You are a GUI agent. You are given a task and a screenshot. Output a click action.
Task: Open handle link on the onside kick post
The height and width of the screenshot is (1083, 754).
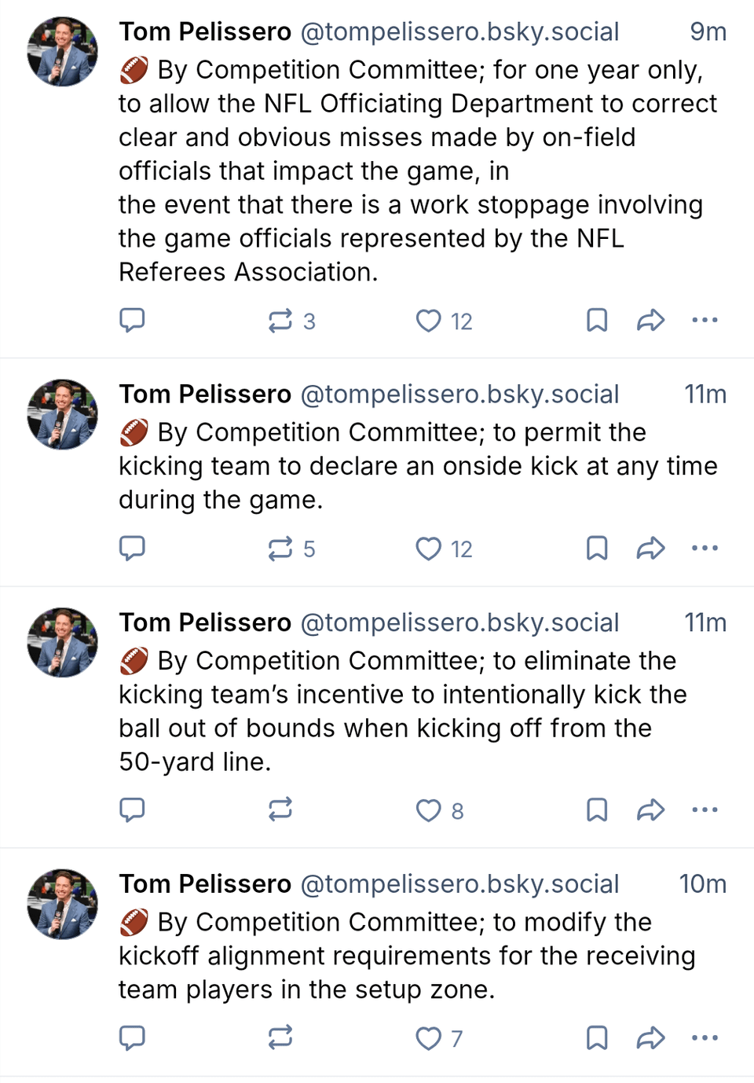tap(459, 395)
